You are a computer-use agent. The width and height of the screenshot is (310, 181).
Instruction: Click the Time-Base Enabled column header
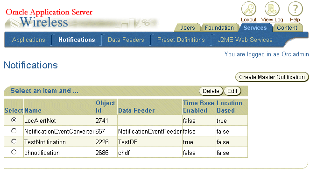coord(198,107)
